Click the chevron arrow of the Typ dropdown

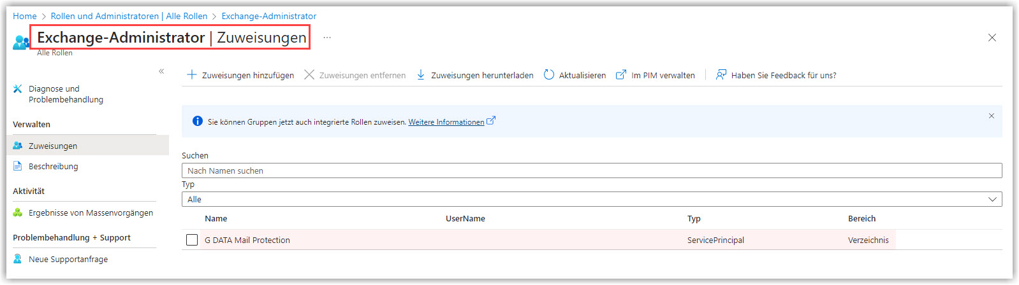coord(992,199)
